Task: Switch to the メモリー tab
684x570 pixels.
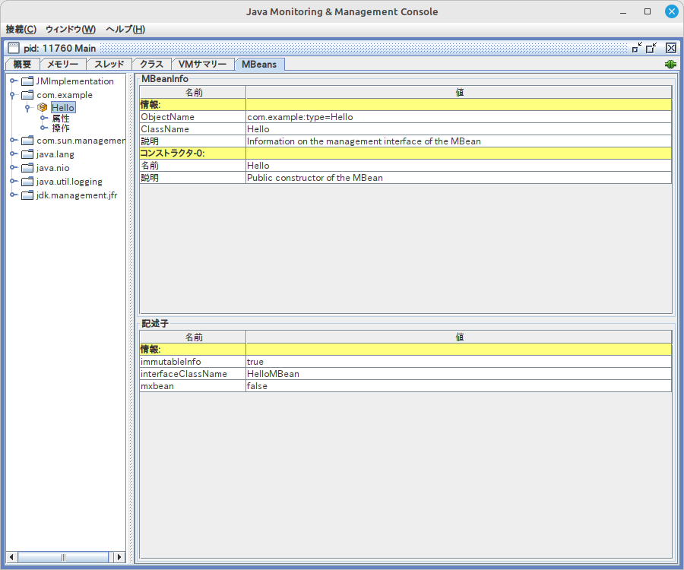Action: [63, 64]
